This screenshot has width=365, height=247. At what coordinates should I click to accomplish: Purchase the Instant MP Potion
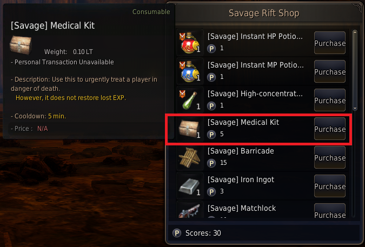click(330, 71)
